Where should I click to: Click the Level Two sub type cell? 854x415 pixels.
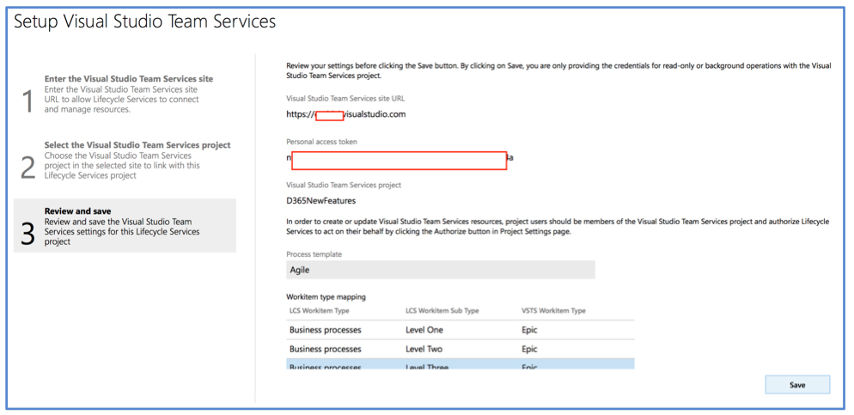[x=424, y=349]
